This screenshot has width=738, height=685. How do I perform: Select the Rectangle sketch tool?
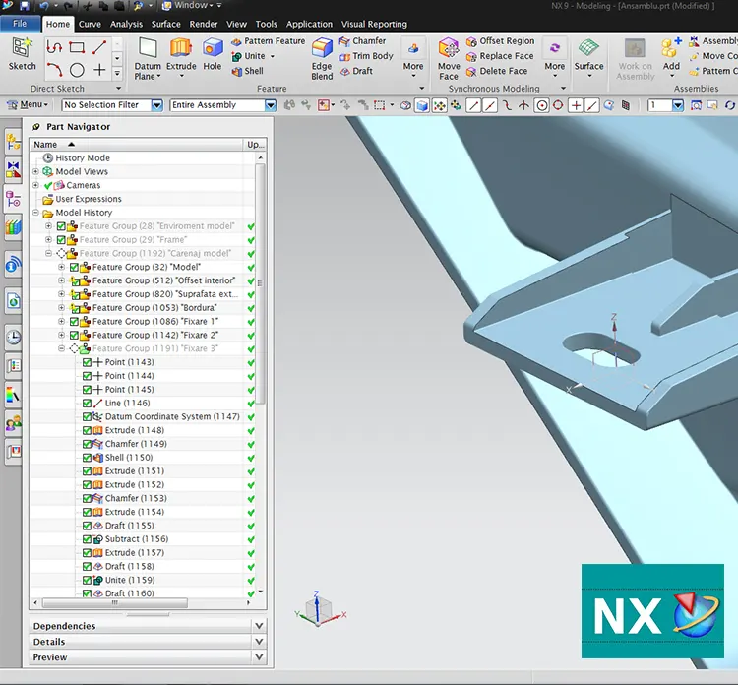(77, 47)
